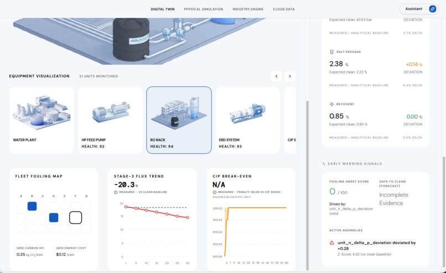Click the Driven by trend text
This screenshot has width=446, height=273.
click(x=351, y=209)
